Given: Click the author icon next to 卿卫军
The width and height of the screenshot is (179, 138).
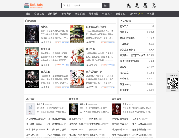Looking at the screenshot, I should 42,87.
